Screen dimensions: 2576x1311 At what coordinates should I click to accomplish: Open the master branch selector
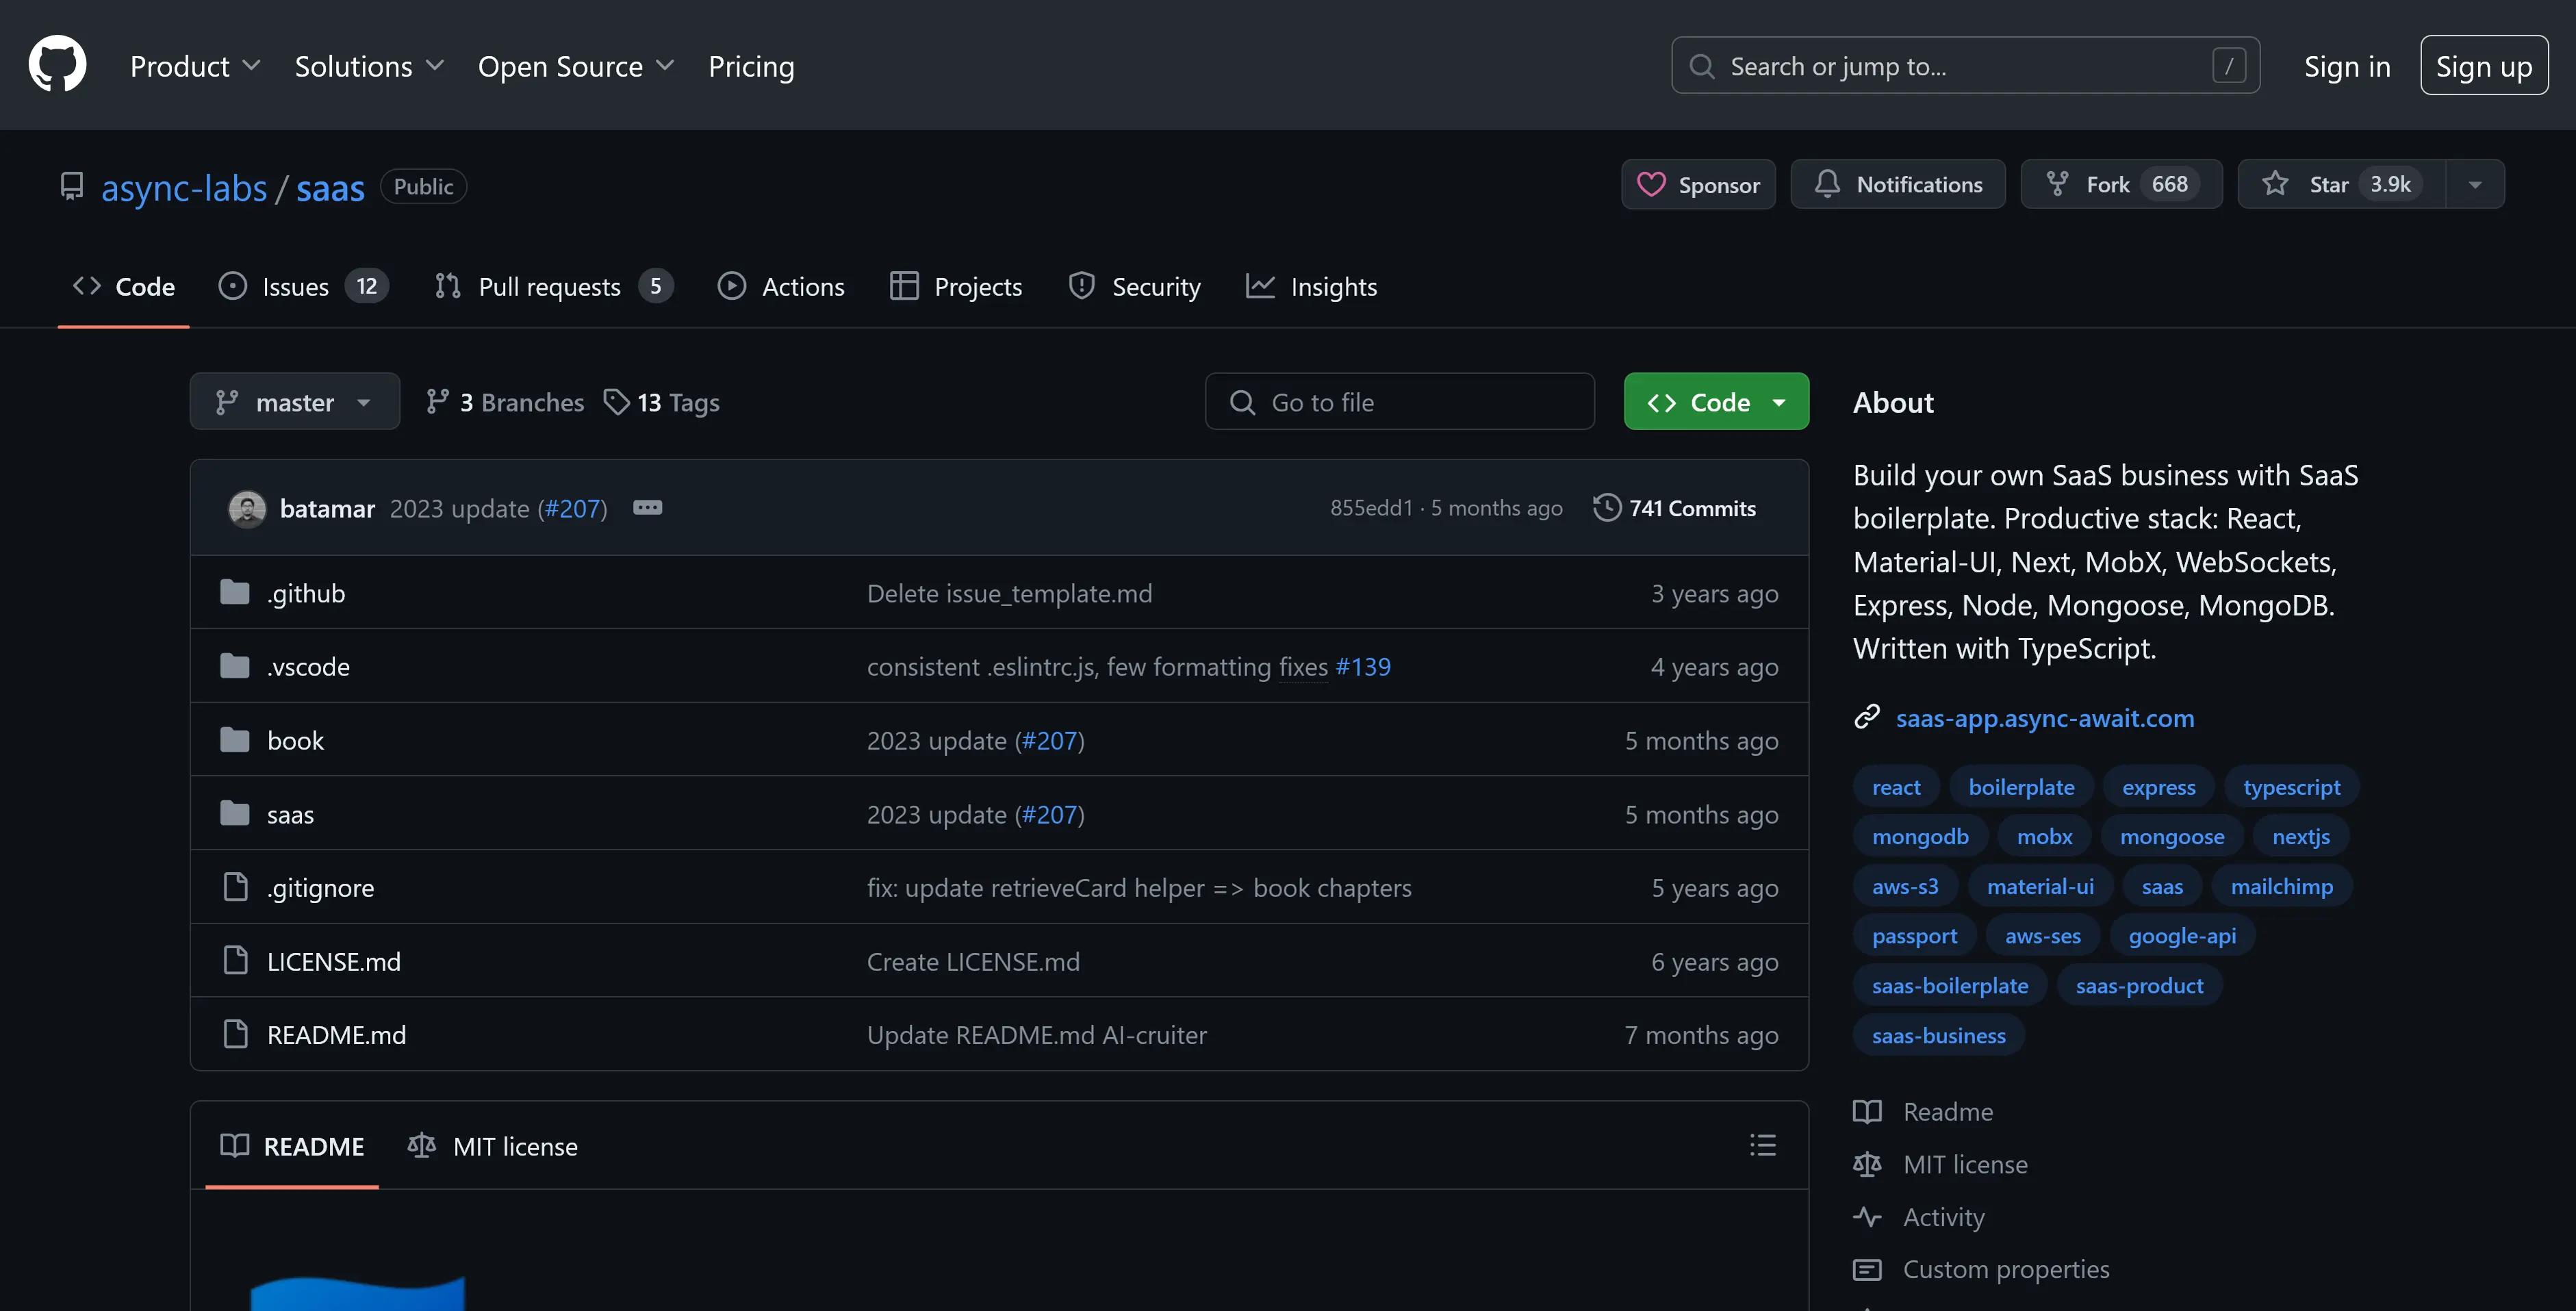[294, 401]
